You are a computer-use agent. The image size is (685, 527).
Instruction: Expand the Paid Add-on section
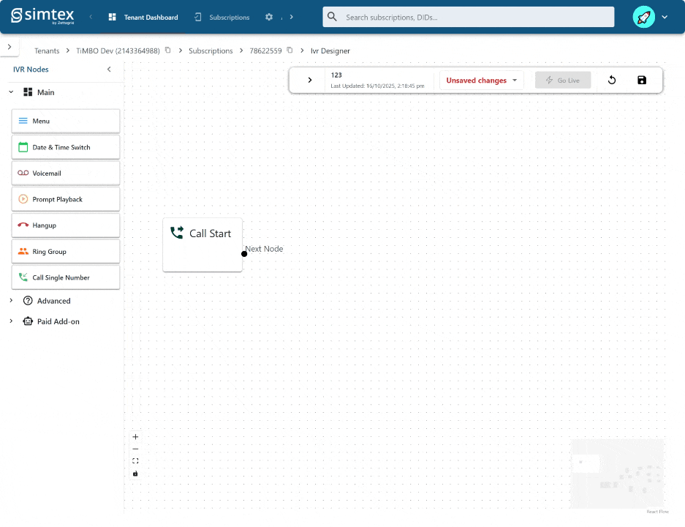11,321
